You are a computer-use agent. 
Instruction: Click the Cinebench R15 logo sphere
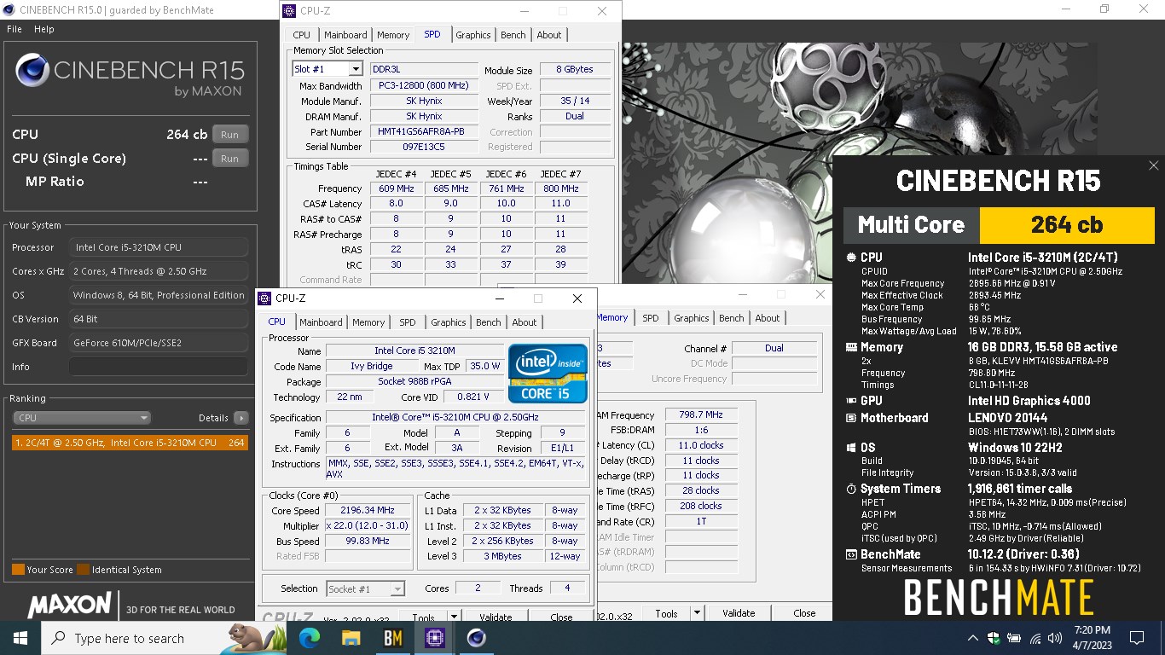[x=32, y=70]
